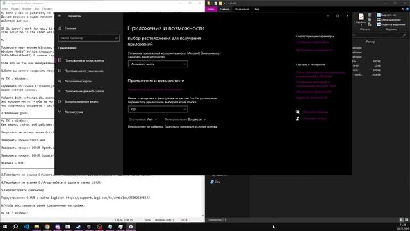
Task: Open the purple link under Приложения и возможности heading
Action: pos(155,90)
